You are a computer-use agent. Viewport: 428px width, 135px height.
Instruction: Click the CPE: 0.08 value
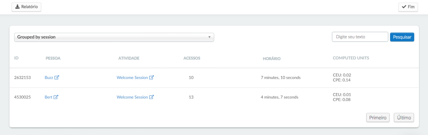pyautogui.click(x=342, y=99)
